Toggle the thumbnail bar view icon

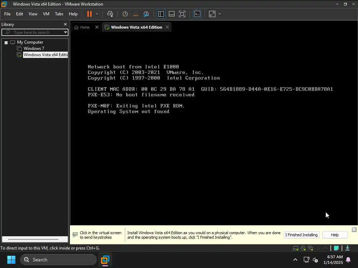(171, 14)
